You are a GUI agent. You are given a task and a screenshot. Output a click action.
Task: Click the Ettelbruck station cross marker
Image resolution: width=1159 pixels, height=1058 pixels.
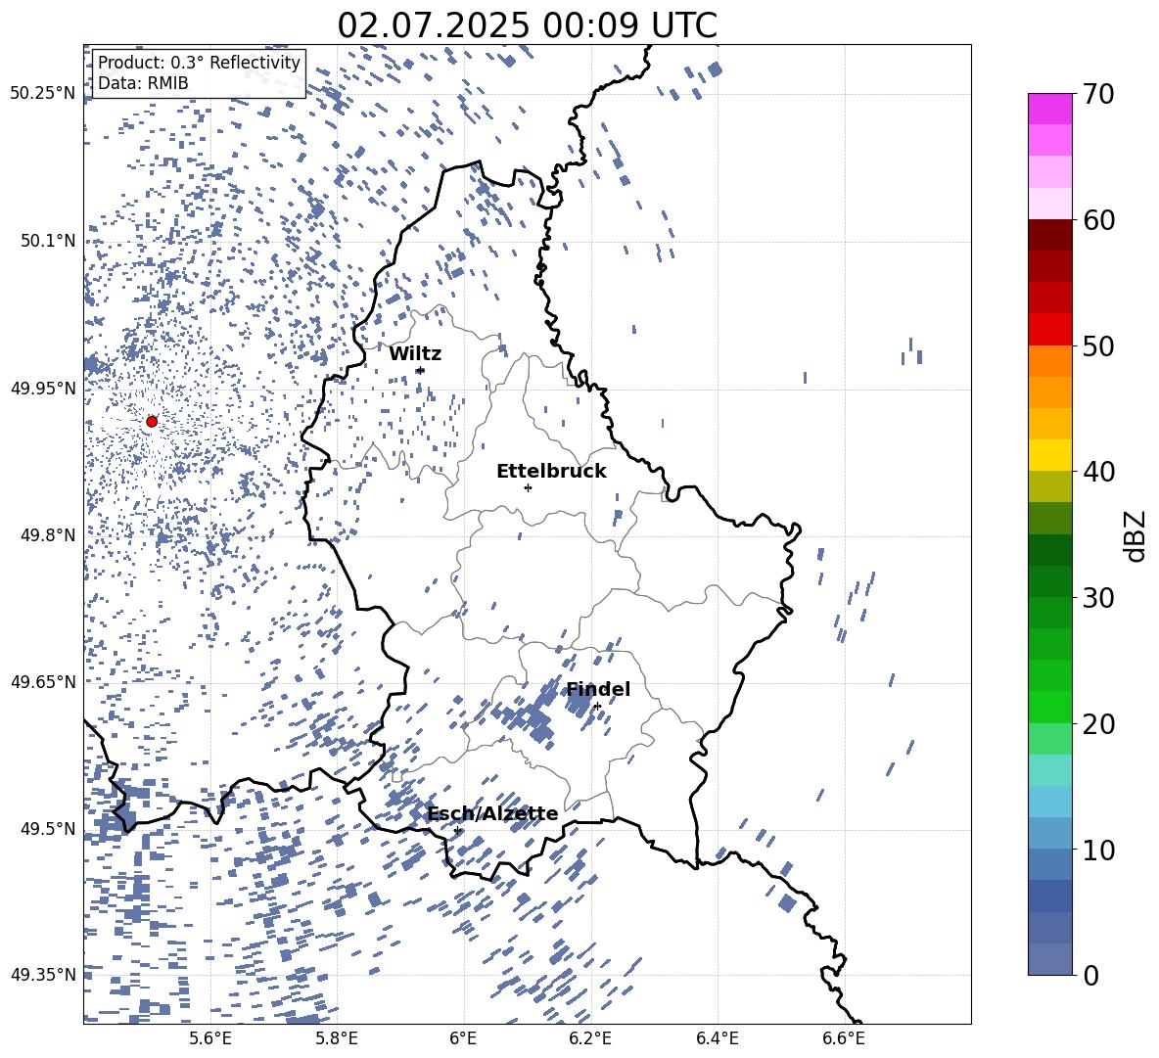pos(528,487)
